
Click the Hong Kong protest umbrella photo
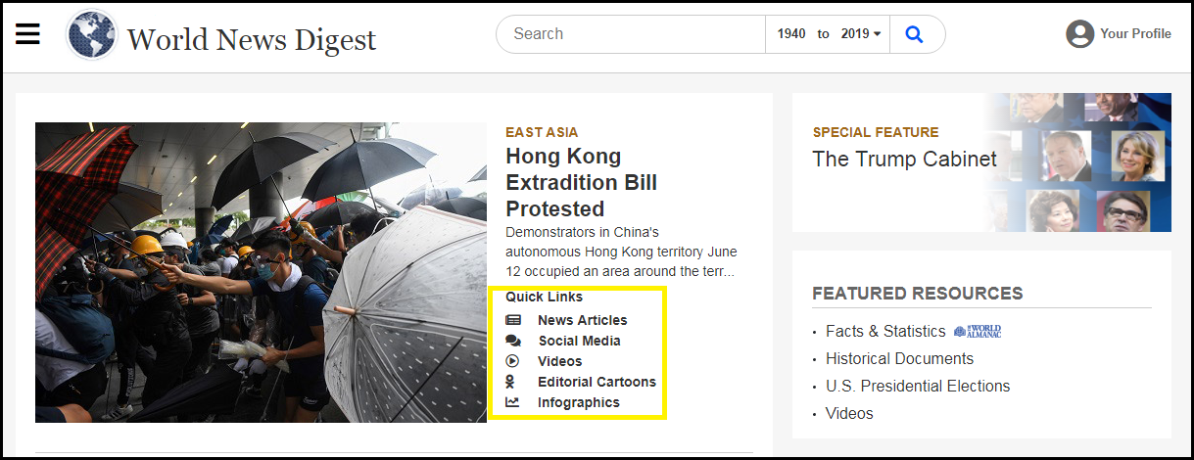click(261, 272)
